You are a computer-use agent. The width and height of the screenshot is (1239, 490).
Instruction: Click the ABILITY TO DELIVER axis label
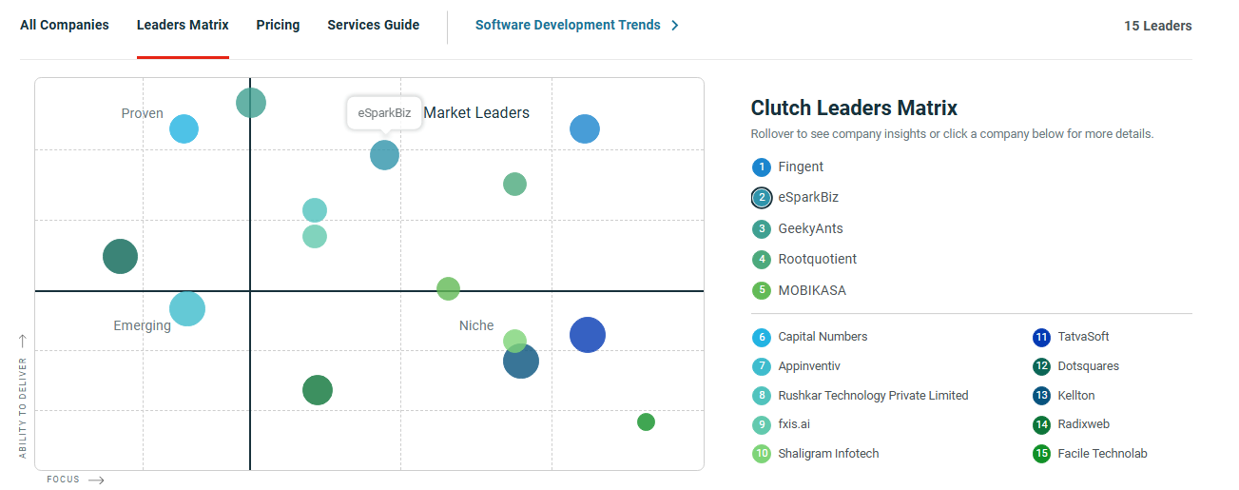click(23, 408)
